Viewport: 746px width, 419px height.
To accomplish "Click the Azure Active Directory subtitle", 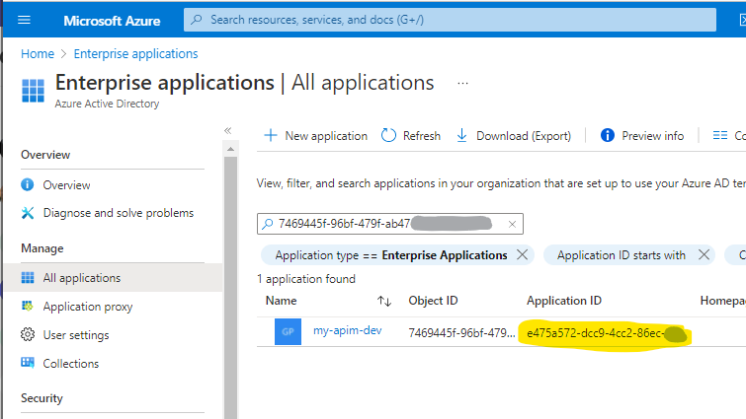I will point(107,104).
